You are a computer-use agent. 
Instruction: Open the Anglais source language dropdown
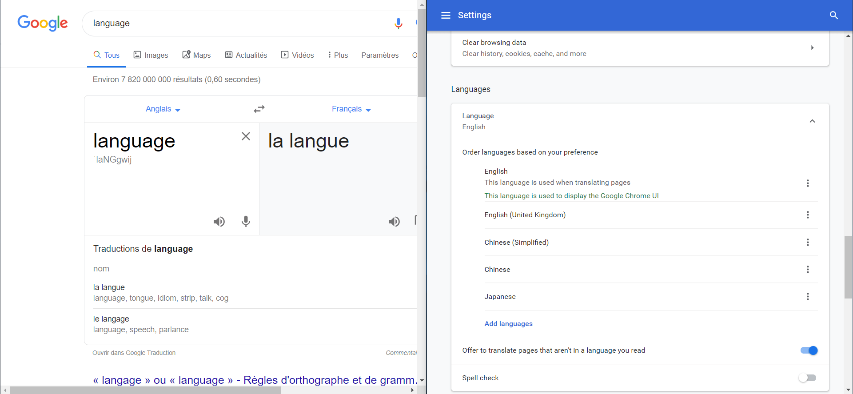tap(163, 109)
